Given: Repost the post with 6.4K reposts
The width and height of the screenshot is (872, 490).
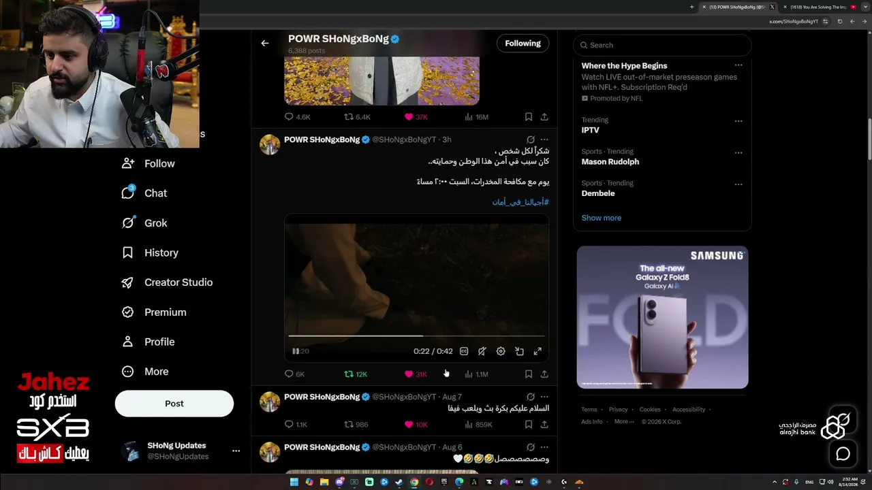Looking at the screenshot, I should point(357,117).
